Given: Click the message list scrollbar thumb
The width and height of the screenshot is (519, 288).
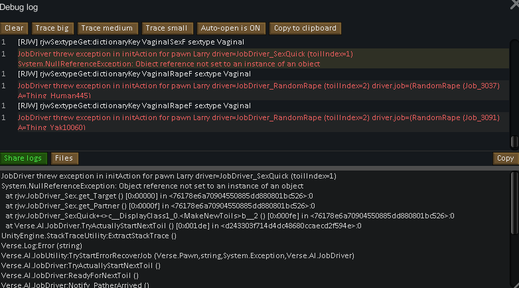Looking at the screenshot, I should click(514, 142).
